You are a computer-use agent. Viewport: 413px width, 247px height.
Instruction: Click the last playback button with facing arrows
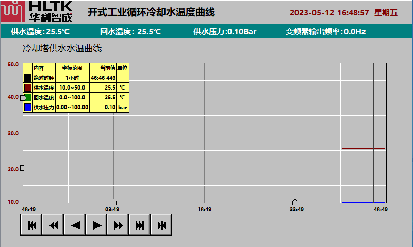161,225
